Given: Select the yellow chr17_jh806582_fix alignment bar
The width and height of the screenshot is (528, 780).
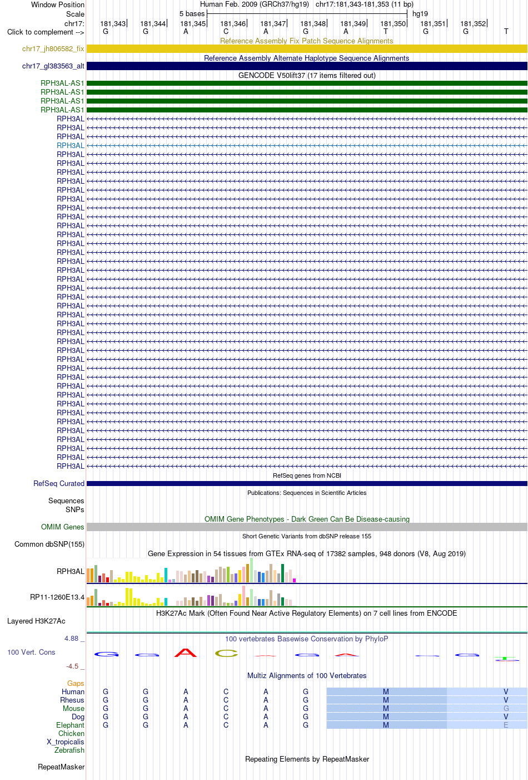Looking at the screenshot, I should [x=307, y=49].
